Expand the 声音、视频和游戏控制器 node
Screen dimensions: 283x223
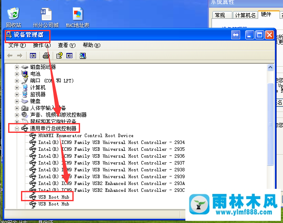pyautogui.click(x=17, y=115)
